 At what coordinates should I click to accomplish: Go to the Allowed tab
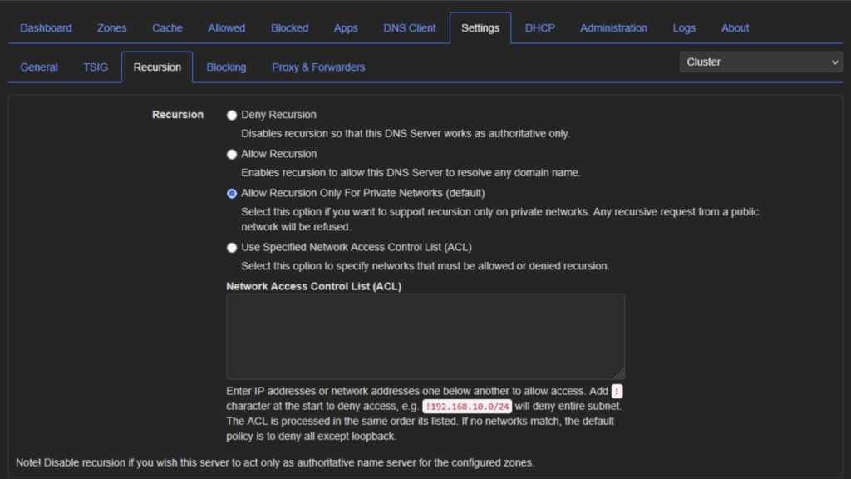(226, 27)
